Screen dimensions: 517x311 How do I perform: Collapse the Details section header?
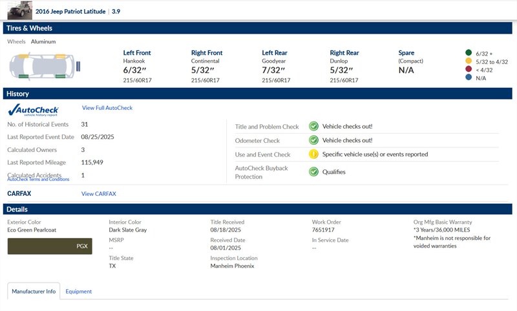point(258,209)
